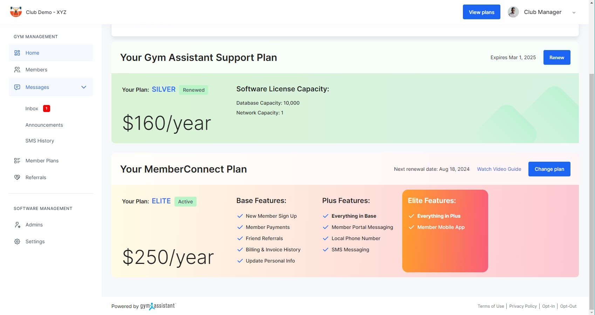View the Privacy Policy
The image size is (595, 315).
(523, 306)
